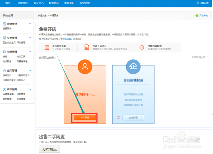The width and height of the screenshot is (213, 154).
Task: Click the 点击这里 link in description
Action: coord(67,39)
